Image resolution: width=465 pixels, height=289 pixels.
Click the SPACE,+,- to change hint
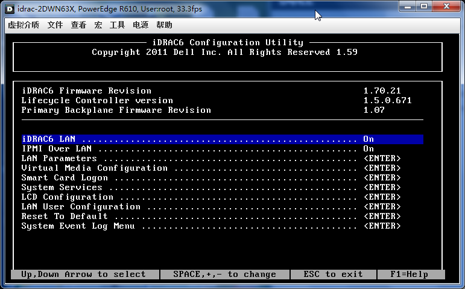point(225,274)
